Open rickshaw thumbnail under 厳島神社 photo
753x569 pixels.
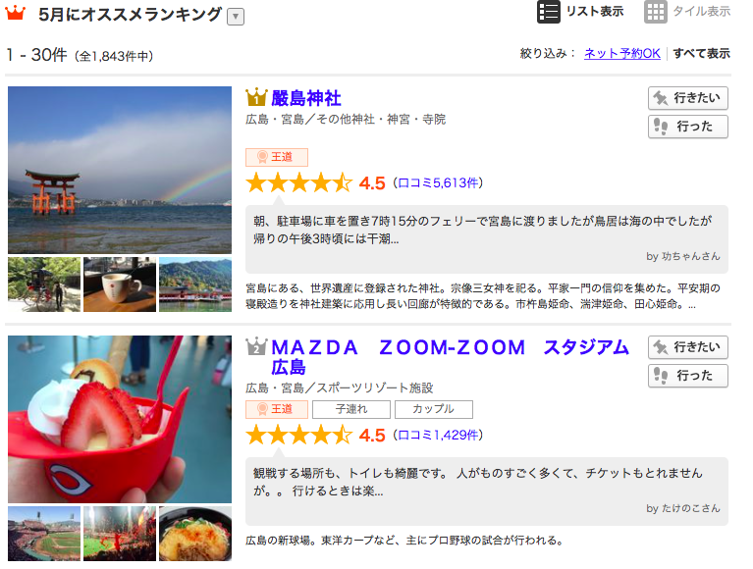tap(44, 284)
